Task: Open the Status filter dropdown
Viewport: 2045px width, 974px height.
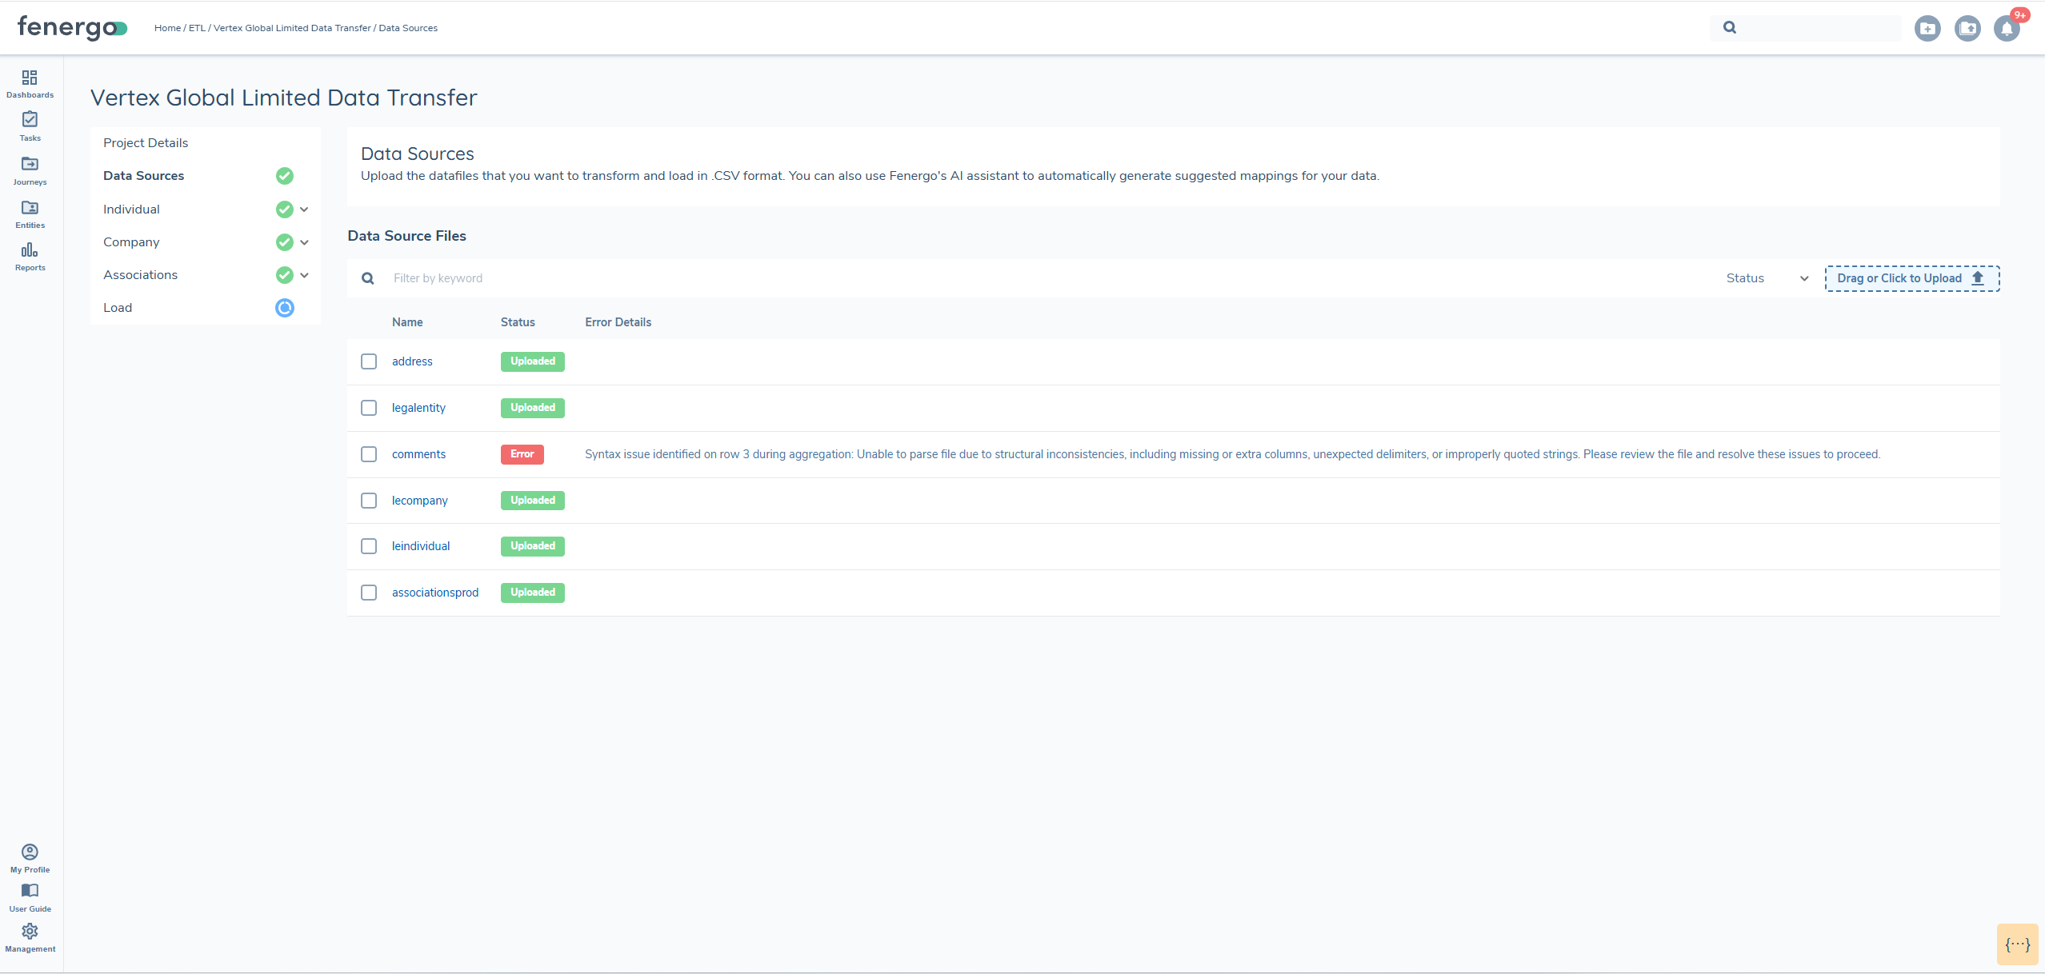Action: (x=1767, y=278)
